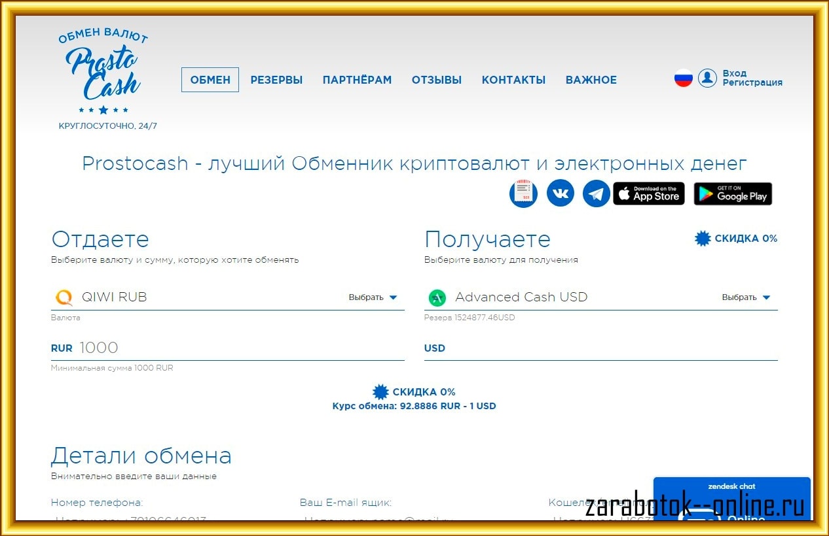This screenshot has height=536, width=829.
Task: Click the Регистрация link
Action: pos(752,83)
